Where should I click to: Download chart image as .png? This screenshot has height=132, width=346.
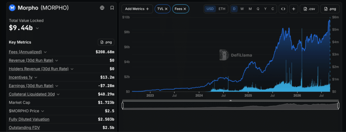tap(330, 9)
